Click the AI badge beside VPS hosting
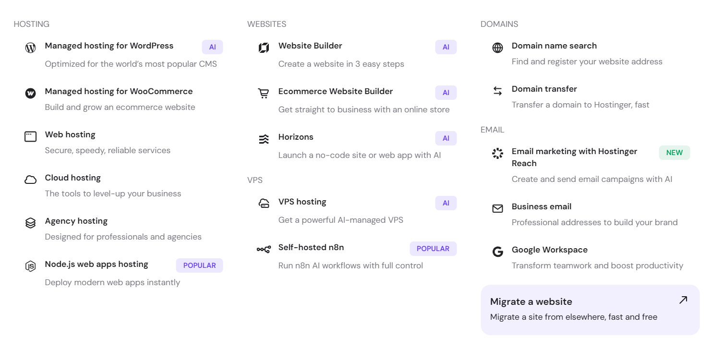 (x=446, y=203)
